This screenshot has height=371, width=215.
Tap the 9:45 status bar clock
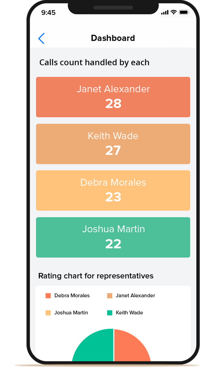coord(48,12)
